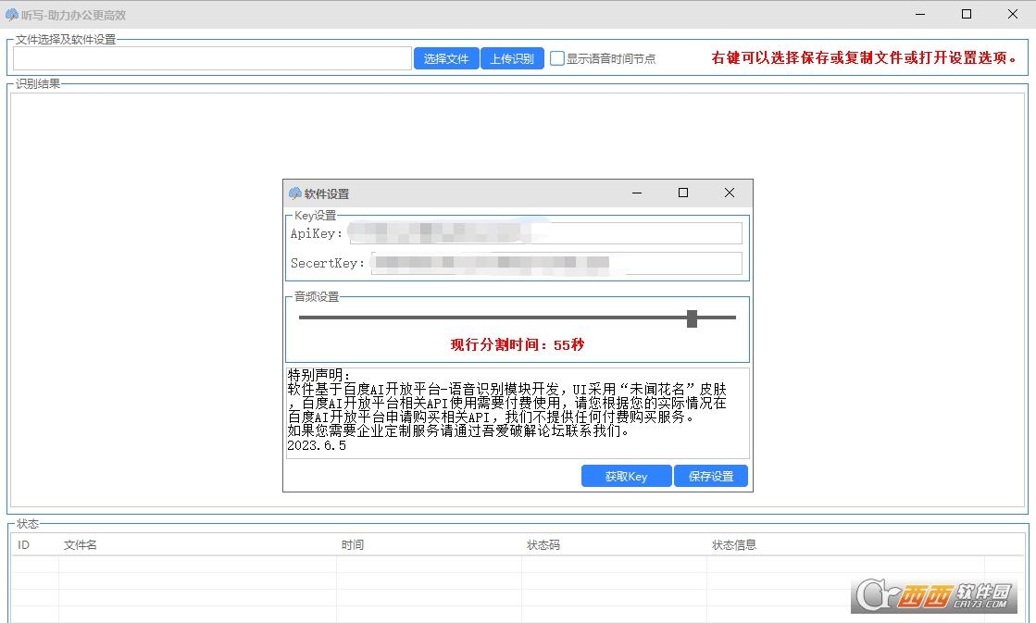
Task: Click 获取Key button in settings dialog
Action: pos(627,476)
